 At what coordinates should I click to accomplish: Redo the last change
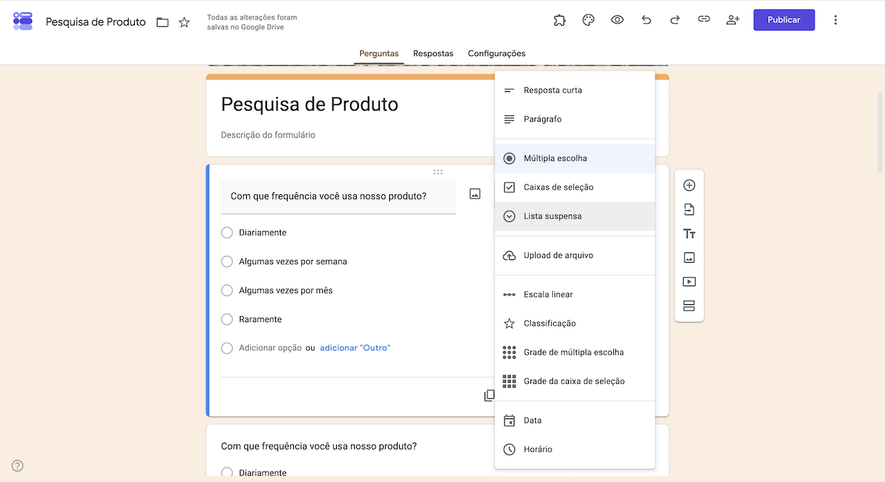coord(675,20)
